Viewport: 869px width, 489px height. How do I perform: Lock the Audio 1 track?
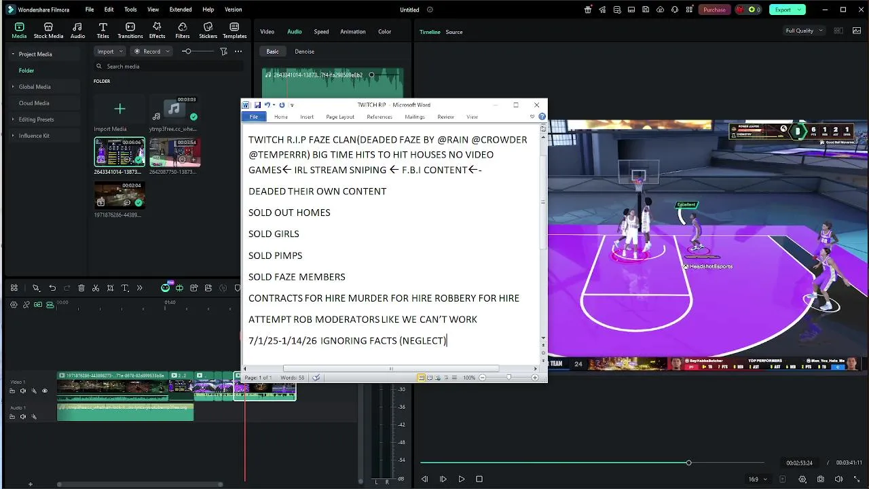click(x=12, y=417)
